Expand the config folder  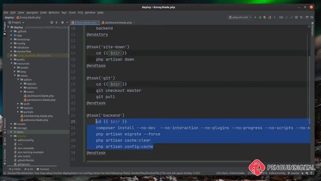[x=12, y=43]
